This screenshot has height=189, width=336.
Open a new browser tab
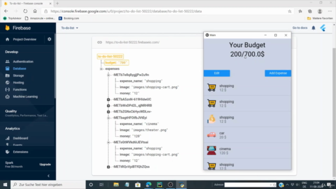coord(57,4)
